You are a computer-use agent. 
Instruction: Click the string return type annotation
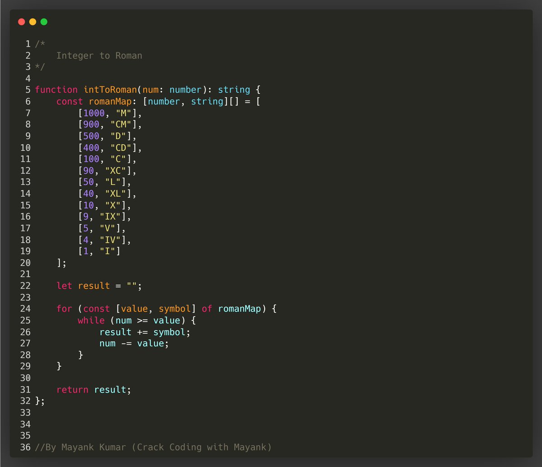pos(234,90)
